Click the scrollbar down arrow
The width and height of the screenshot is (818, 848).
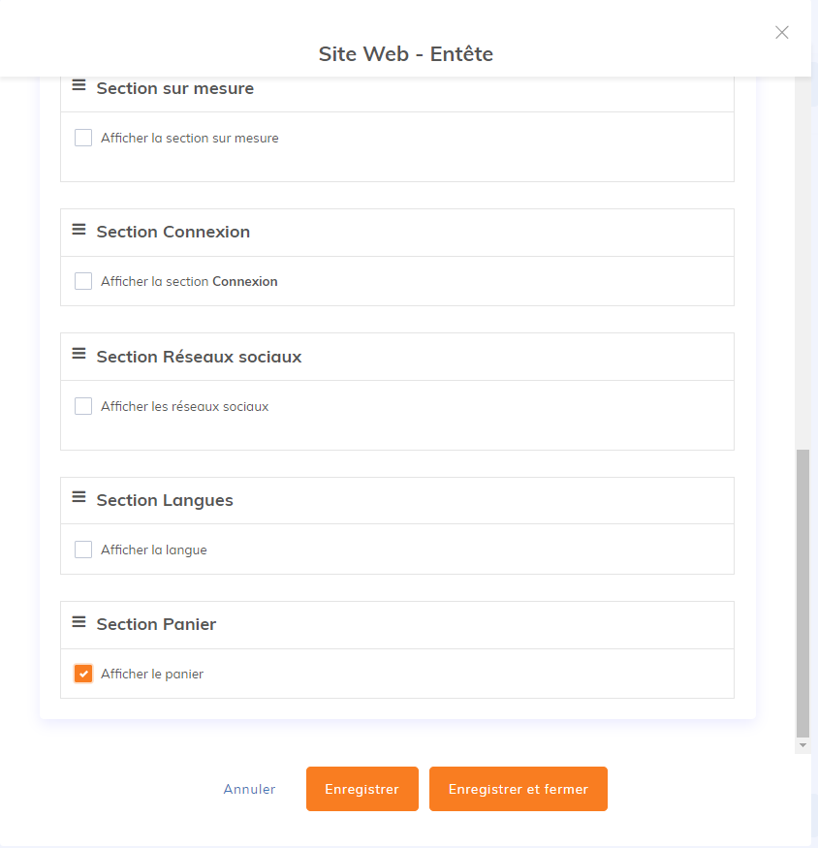tap(802, 745)
